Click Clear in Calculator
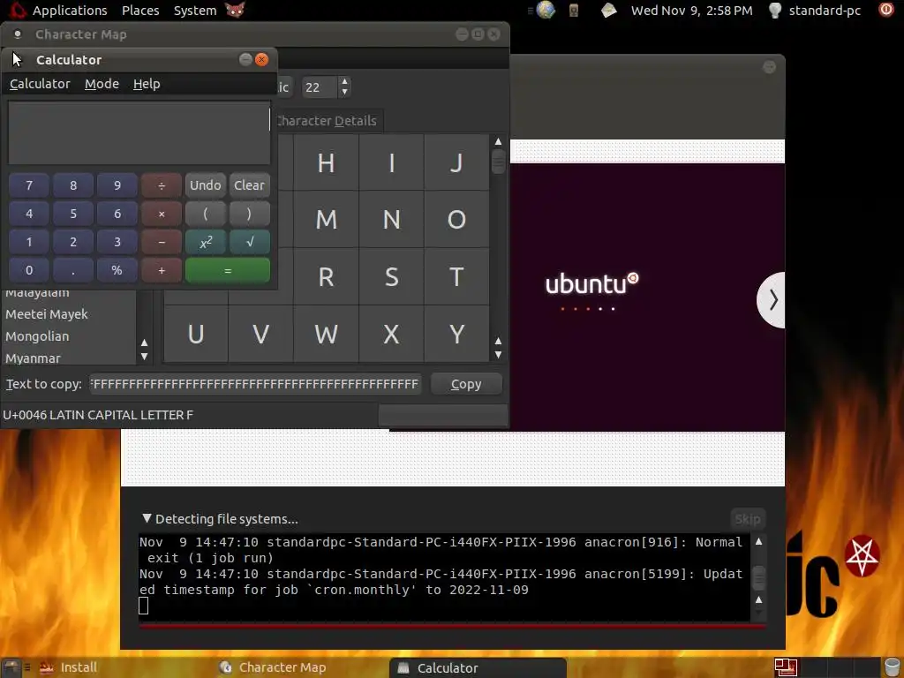 pos(250,185)
